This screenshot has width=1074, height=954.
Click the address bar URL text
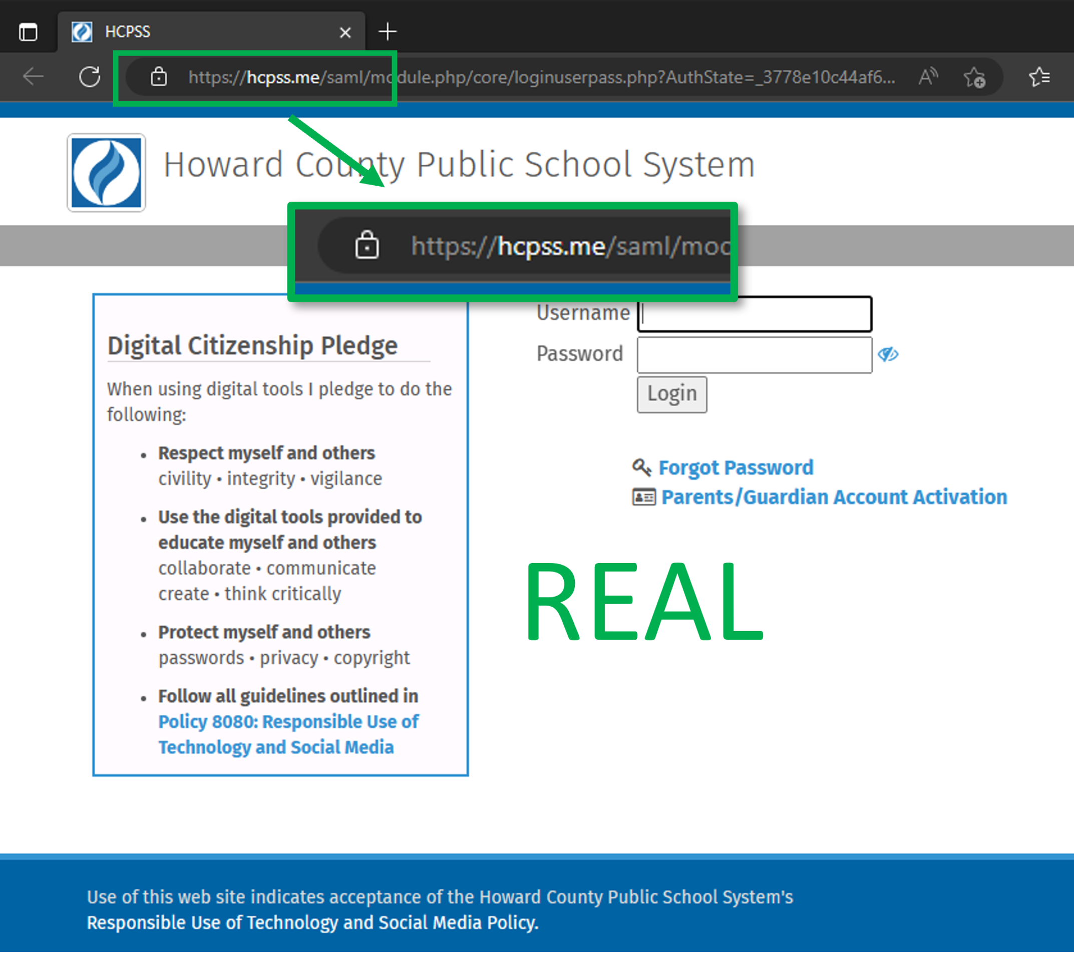(x=541, y=77)
